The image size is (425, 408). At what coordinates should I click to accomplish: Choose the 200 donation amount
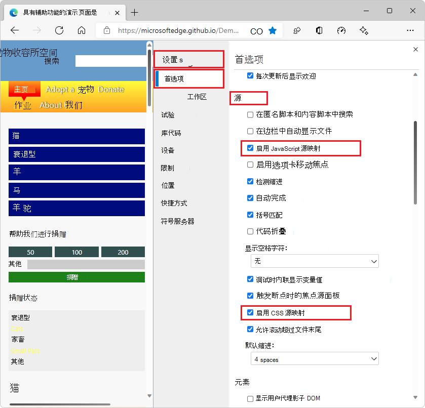pyautogui.click(x=123, y=252)
